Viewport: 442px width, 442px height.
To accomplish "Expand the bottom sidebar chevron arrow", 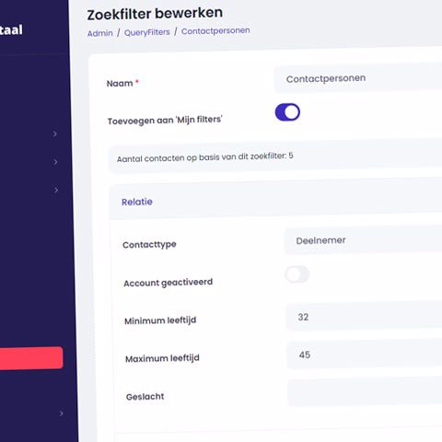I will coord(62,413).
